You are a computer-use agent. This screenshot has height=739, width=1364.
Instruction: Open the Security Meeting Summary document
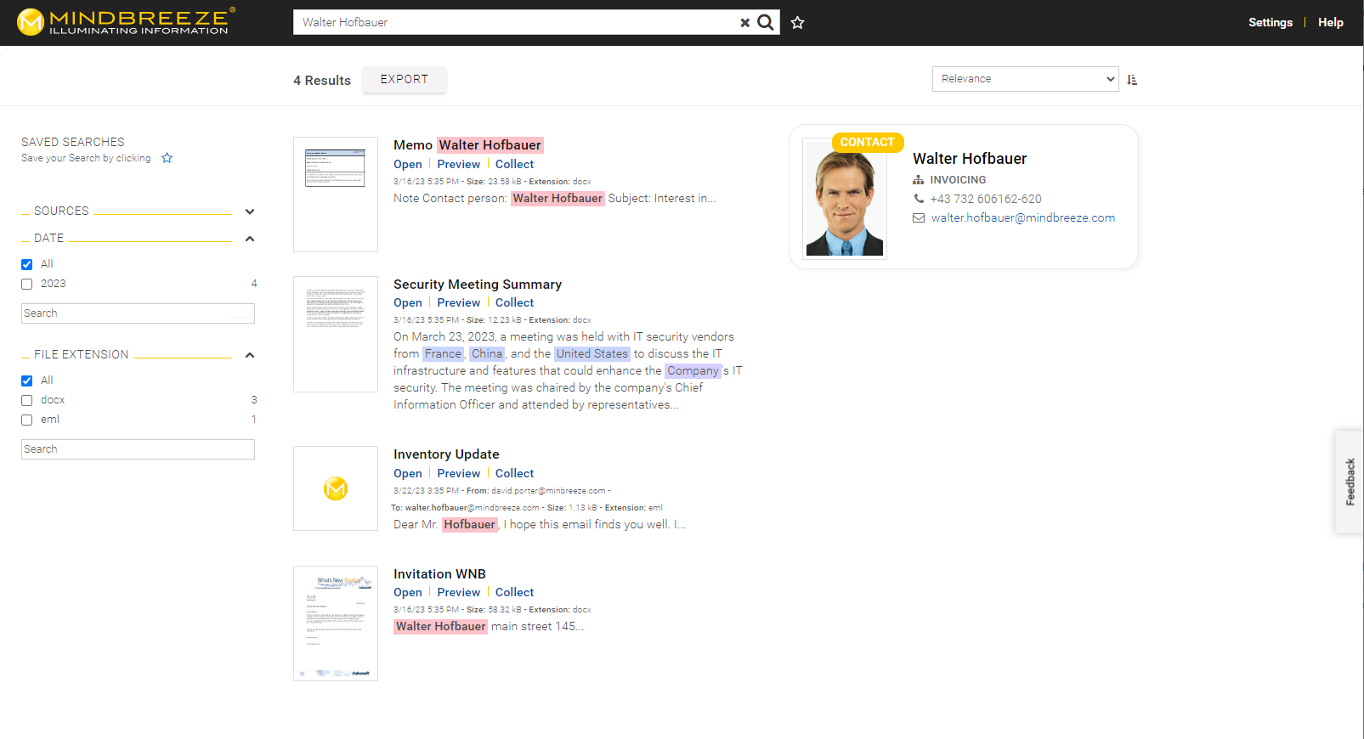(x=408, y=303)
